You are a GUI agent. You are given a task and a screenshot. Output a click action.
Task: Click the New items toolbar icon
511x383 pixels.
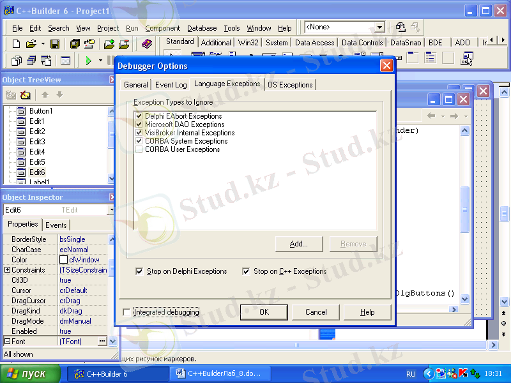16,43
